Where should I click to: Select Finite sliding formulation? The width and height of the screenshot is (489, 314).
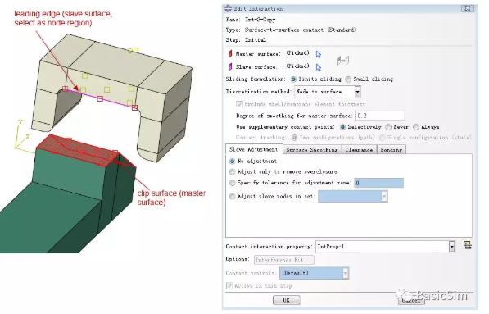[x=293, y=80]
